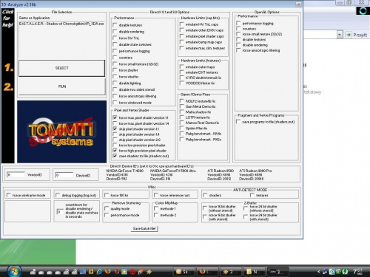Tick the force windowed mode checkbox
Screen dimensions: 370x277
point(115,103)
